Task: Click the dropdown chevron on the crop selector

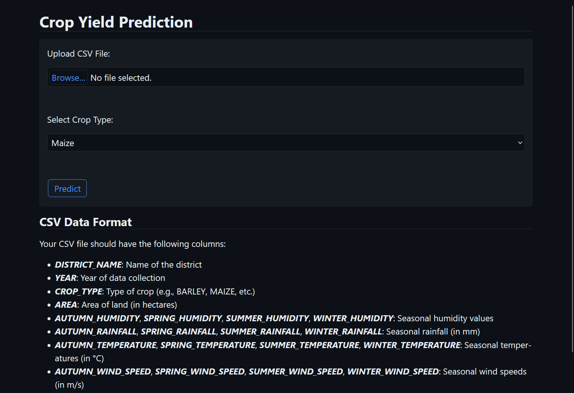Action: click(520, 143)
